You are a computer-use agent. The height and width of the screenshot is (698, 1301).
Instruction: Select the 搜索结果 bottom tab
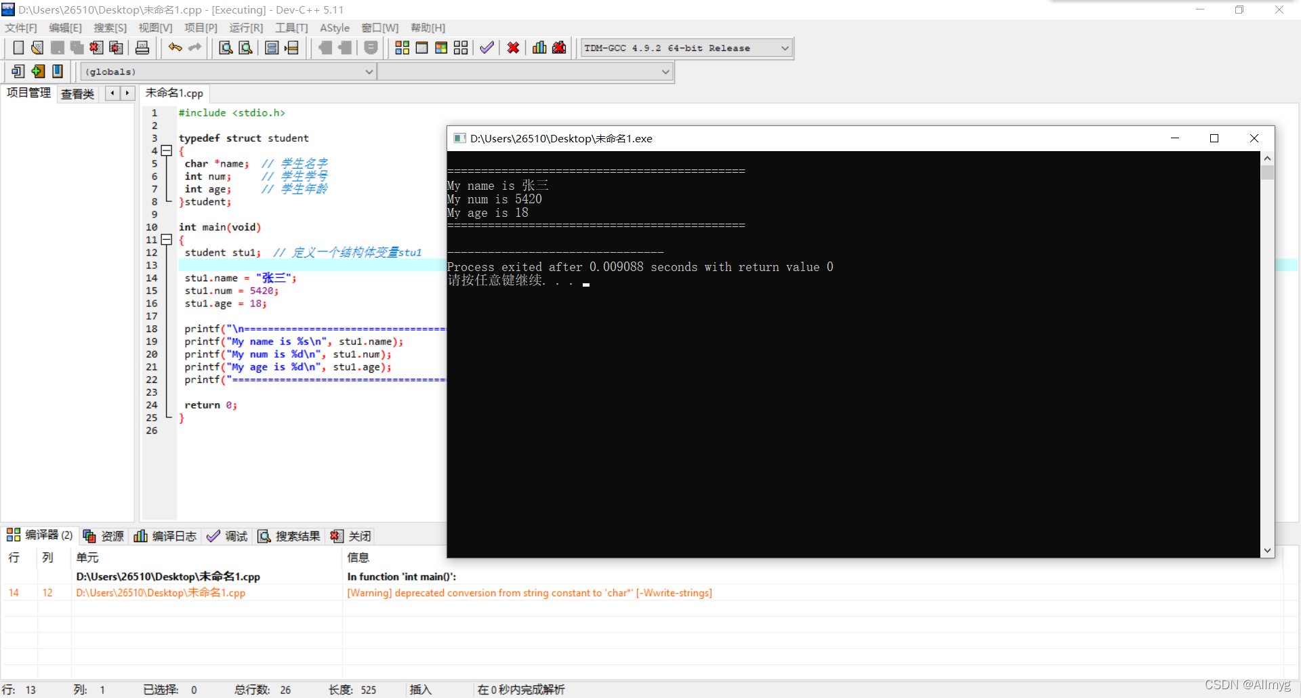pyautogui.click(x=289, y=536)
